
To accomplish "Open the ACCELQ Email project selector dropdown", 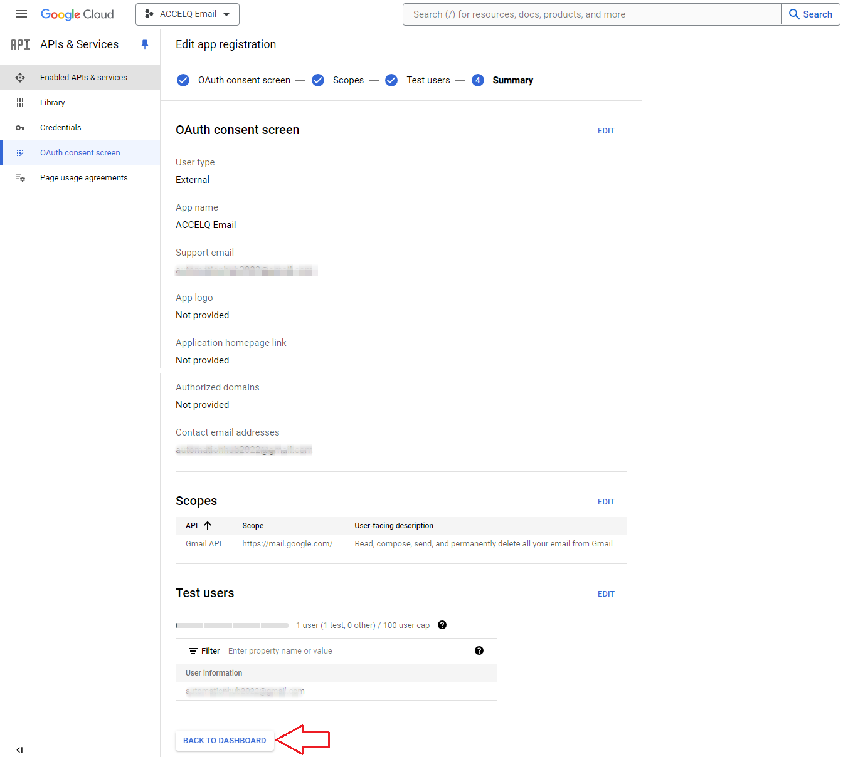I will pyautogui.click(x=188, y=14).
